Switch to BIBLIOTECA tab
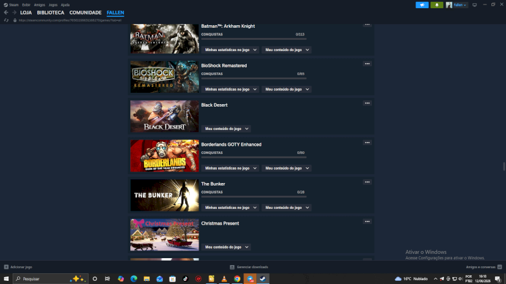506x284 pixels. tap(51, 13)
